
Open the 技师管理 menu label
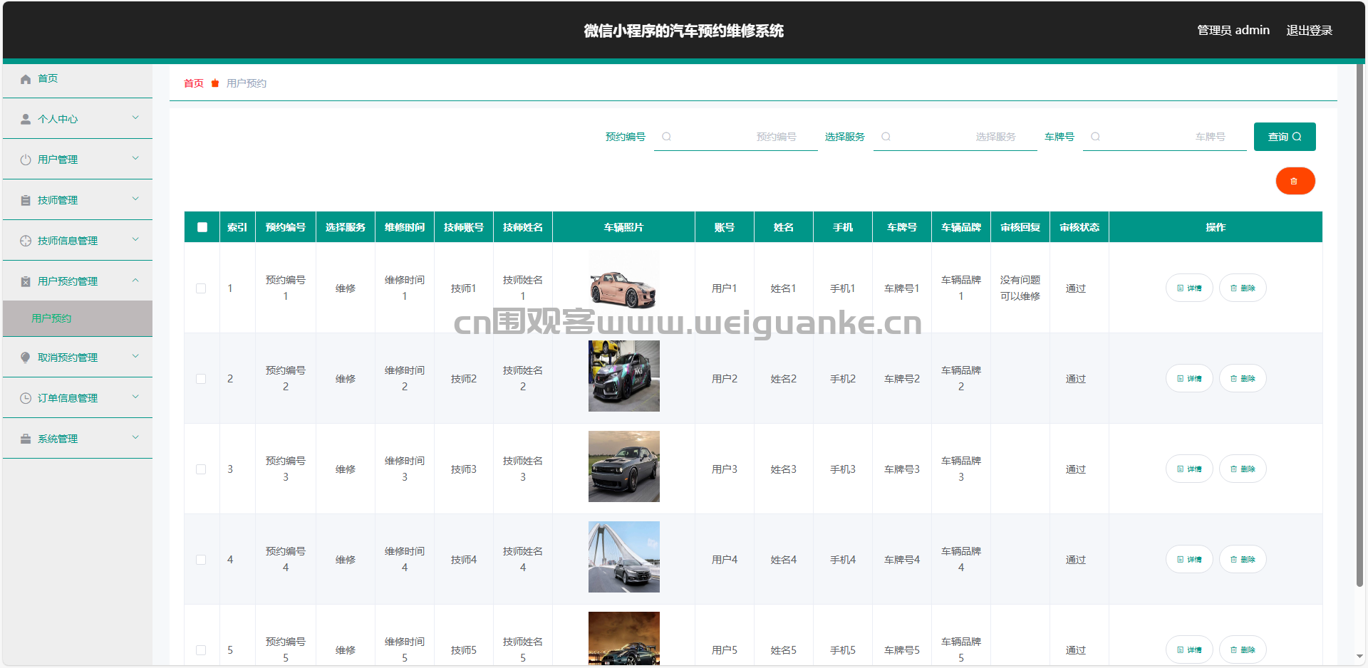point(58,200)
